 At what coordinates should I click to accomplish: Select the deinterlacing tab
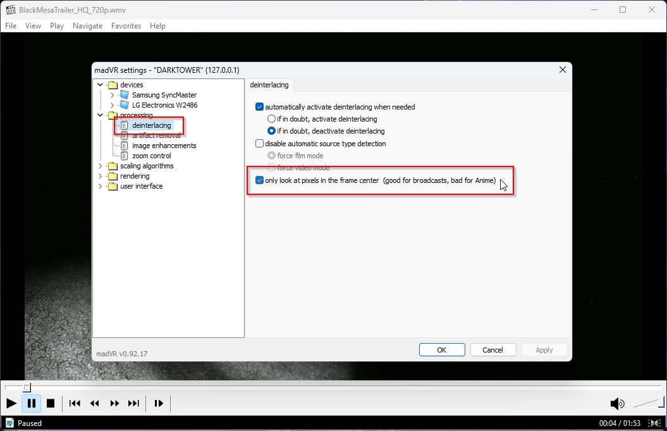[269, 85]
